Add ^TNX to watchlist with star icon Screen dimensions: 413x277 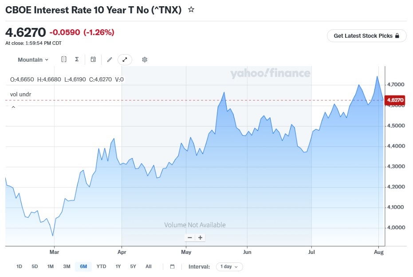point(191,10)
